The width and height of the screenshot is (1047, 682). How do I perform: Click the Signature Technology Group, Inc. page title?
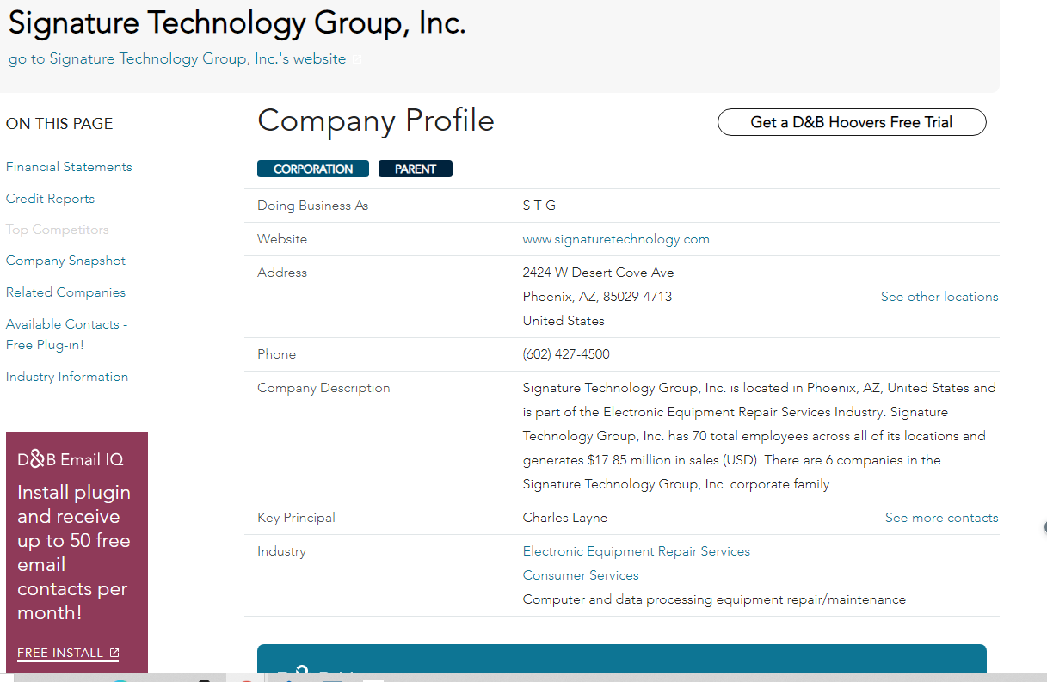pos(237,22)
